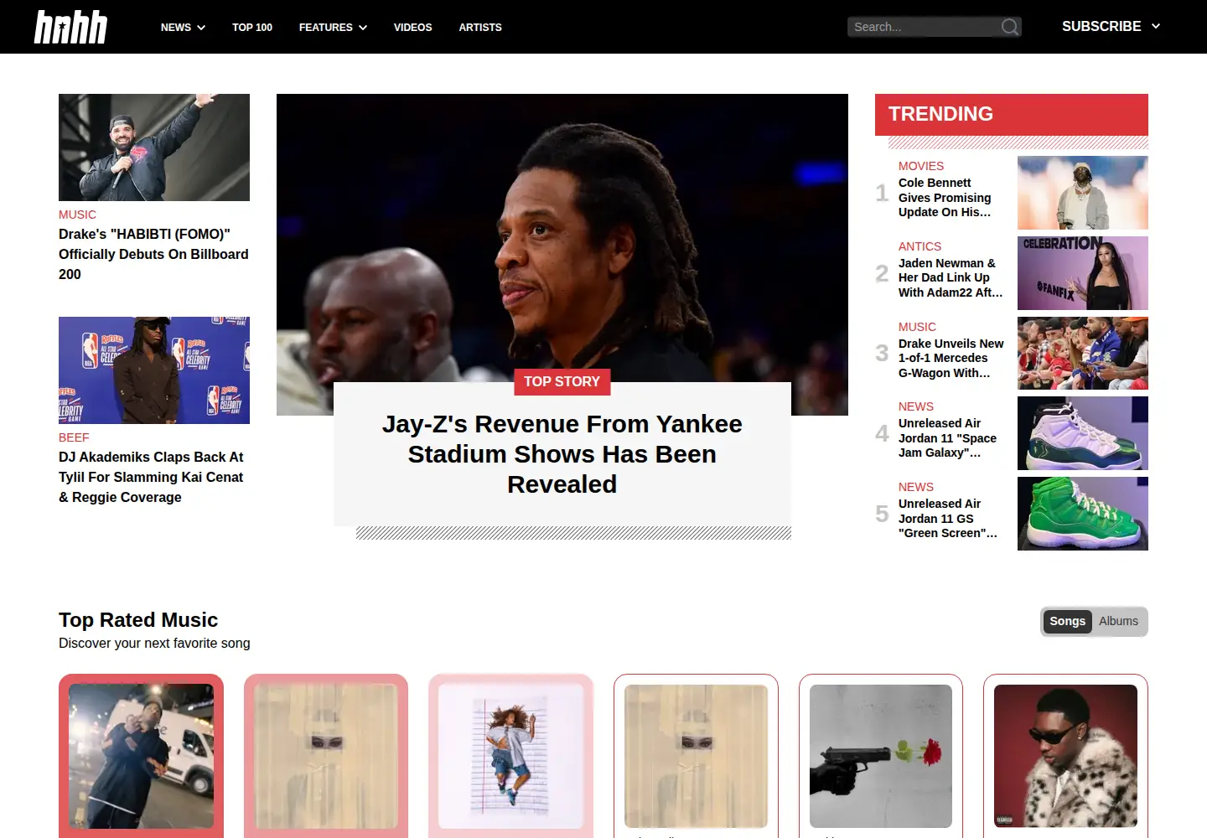
Task: Open the SUBSCRIBE dropdown
Action: 1111,27
